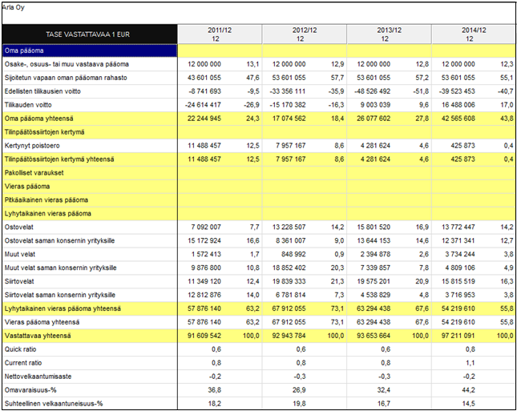Image resolution: width=517 pixels, height=411 pixels.
Task: Click the Suhteellinen velkaantuneisuus-% label
Action: [54, 404]
